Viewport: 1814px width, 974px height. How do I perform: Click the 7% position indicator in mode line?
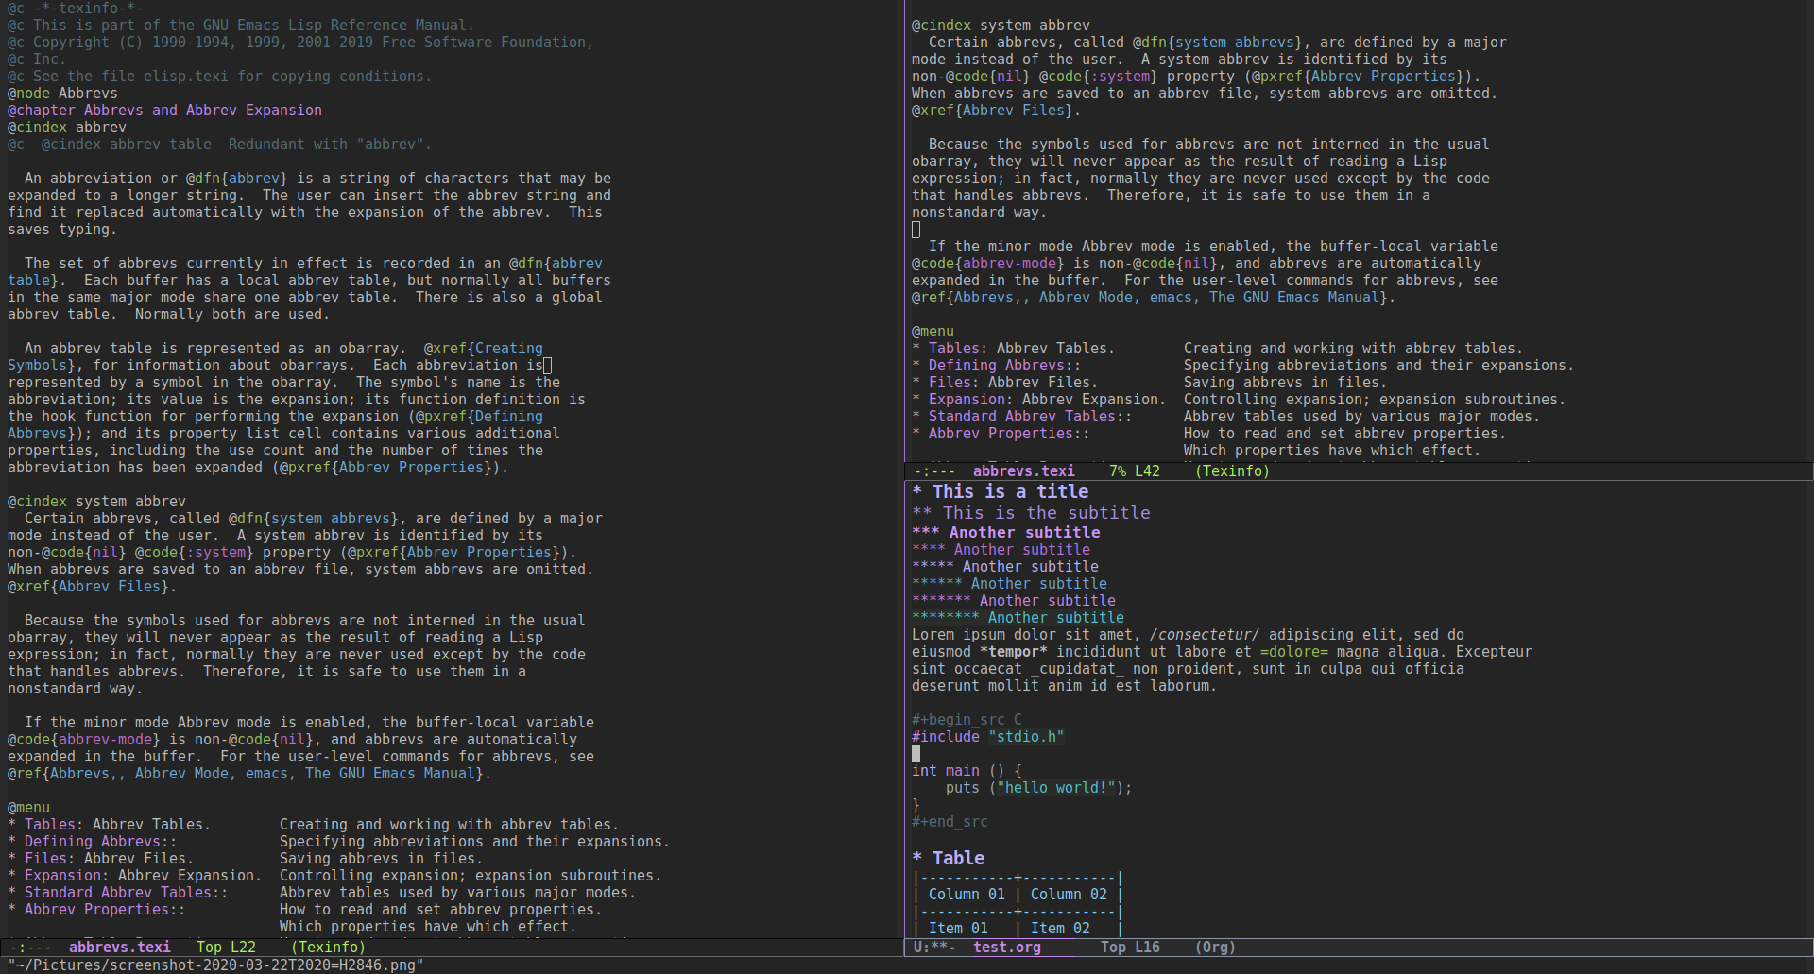coord(1118,470)
